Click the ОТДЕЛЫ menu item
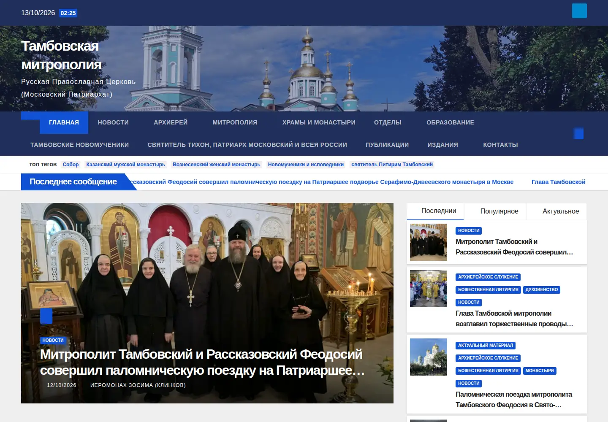The width and height of the screenshot is (608, 422). (388, 122)
